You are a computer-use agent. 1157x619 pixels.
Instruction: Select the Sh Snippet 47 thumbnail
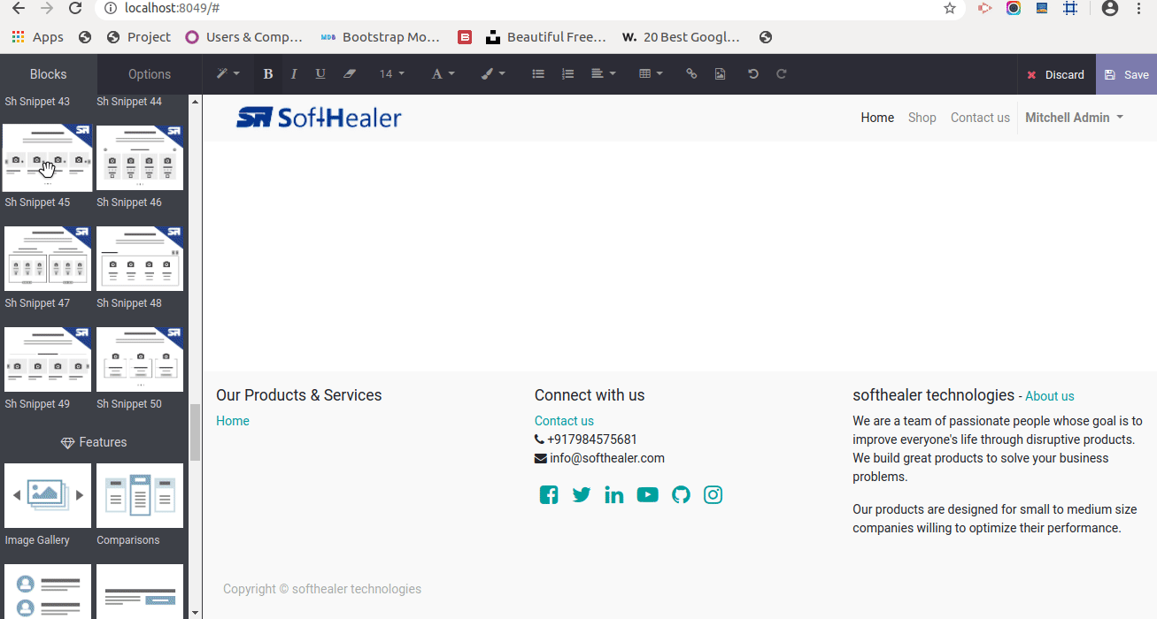48,258
